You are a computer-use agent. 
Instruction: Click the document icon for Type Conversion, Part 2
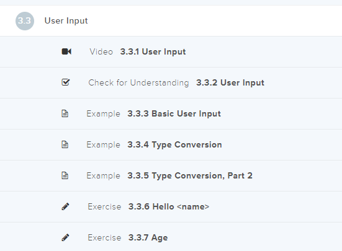(x=65, y=175)
